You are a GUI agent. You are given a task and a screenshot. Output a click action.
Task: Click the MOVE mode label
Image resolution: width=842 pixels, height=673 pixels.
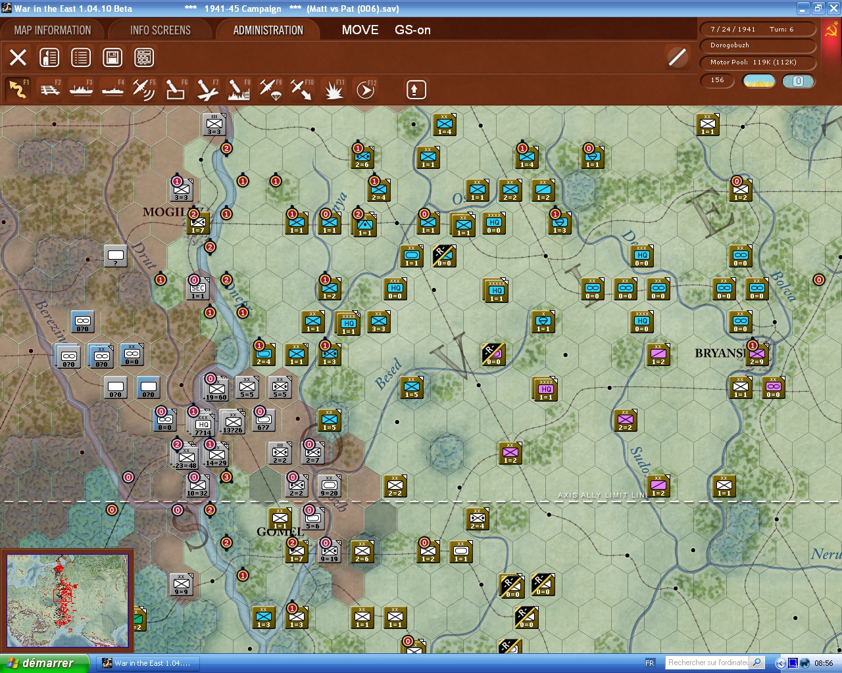360,30
